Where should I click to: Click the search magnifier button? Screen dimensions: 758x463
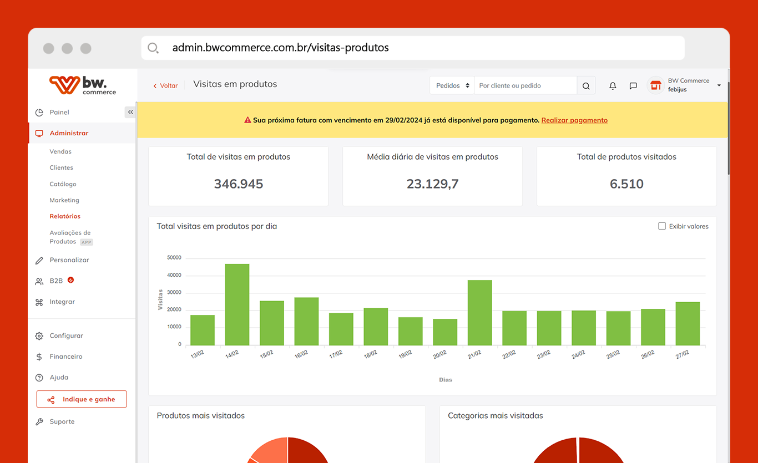click(x=586, y=85)
